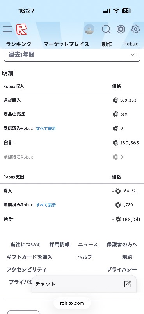The width and height of the screenshot is (144, 314).
Task: Open the hamburger navigation menu
Action: 7,29
